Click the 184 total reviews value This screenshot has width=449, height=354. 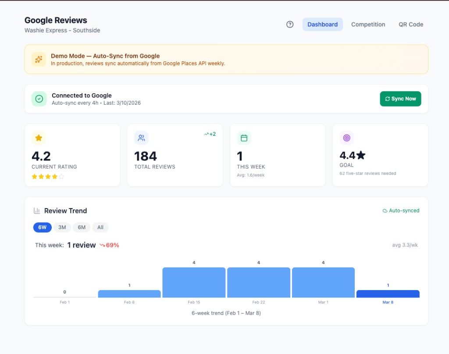[146, 156]
